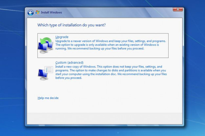Click the Upgrade description starting 'Upgrade to a newer version'
Screen dimensions: 205x136
pyautogui.click(x=111, y=45)
